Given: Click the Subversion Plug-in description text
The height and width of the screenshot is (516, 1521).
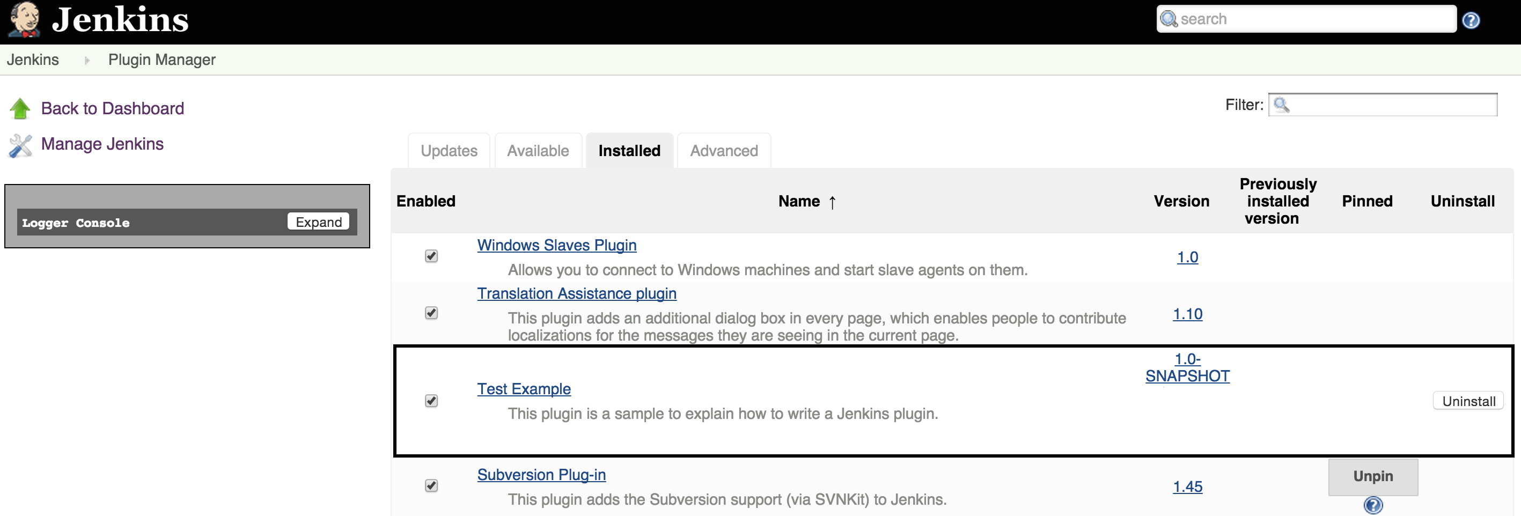Looking at the screenshot, I should point(727,499).
